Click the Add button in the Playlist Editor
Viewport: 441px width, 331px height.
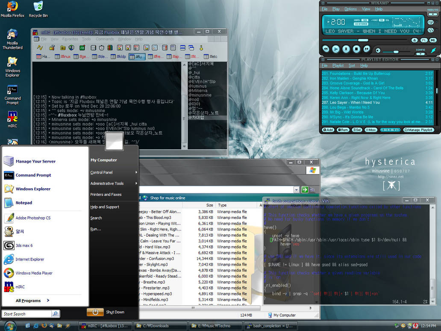(327, 130)
